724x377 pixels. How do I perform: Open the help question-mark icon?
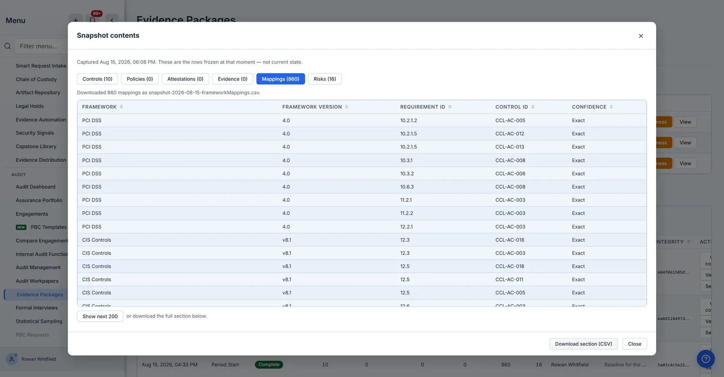(x=706, y=359)
